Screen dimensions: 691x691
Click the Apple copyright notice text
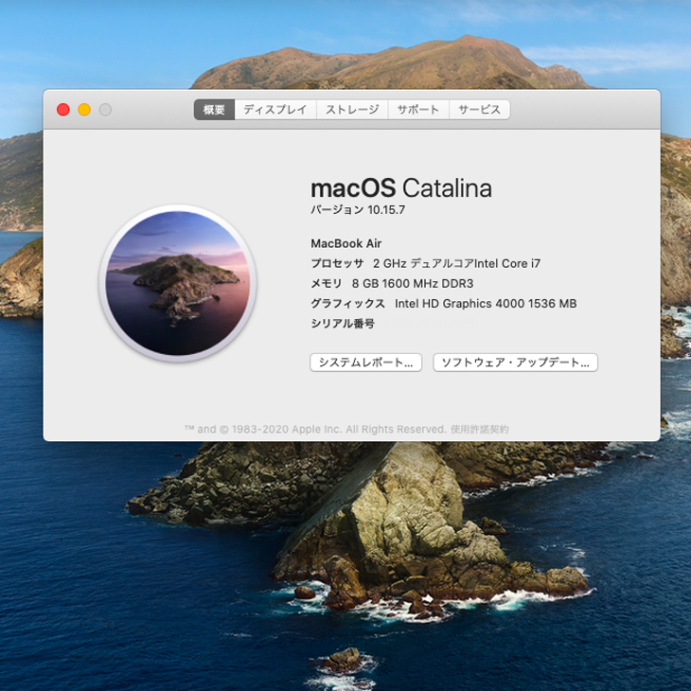click(x=315, y=430)
